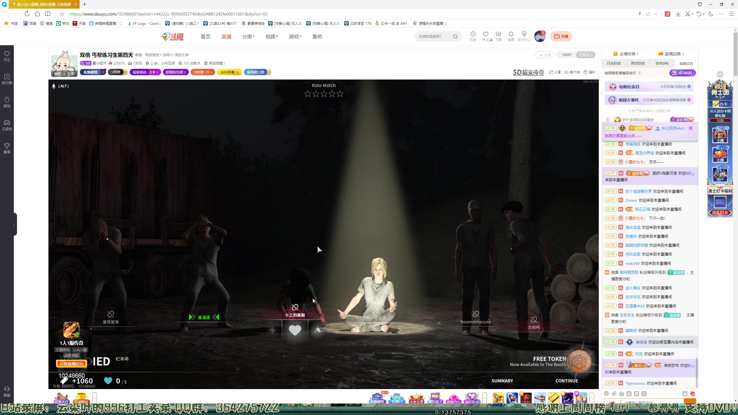The image size is (738, 415).
Task: Toggle the star bookmark in address bar
Action: 62,14
